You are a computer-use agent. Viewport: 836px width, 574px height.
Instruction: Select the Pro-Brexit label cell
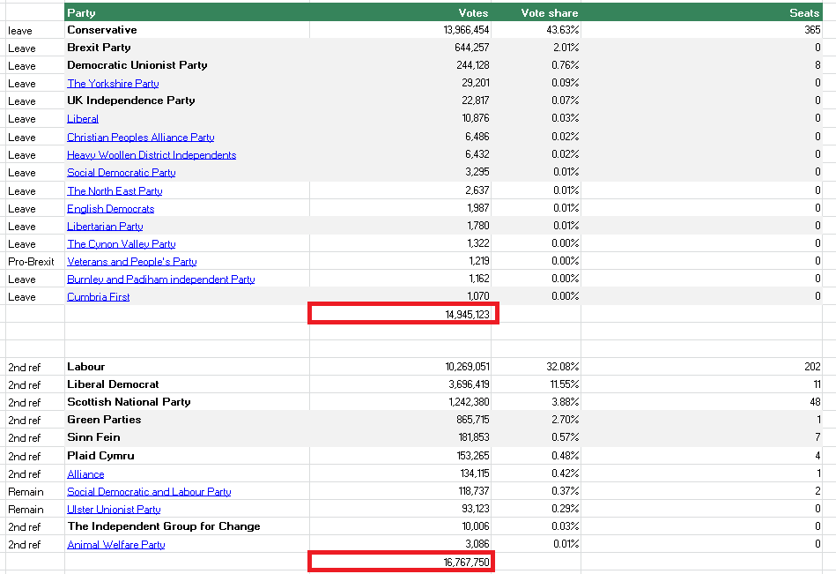coord(35,261)
